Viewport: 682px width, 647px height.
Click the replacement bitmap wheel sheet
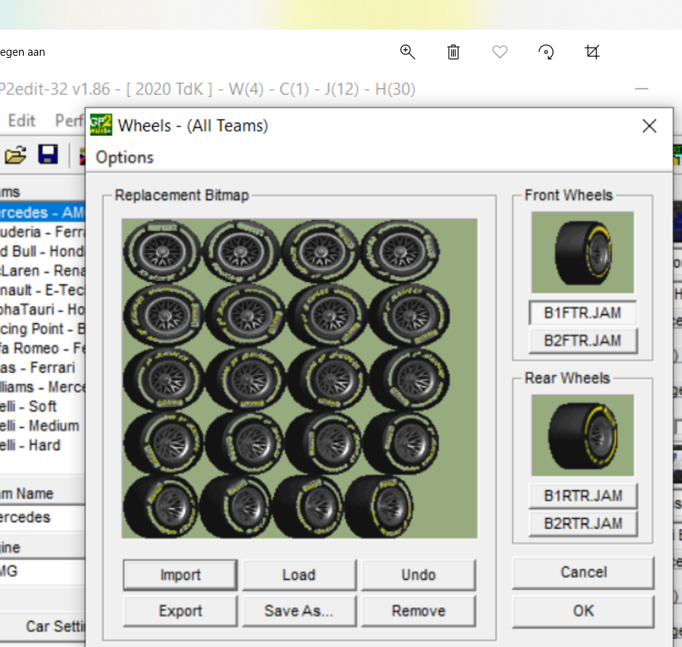[x=299, y=378]
